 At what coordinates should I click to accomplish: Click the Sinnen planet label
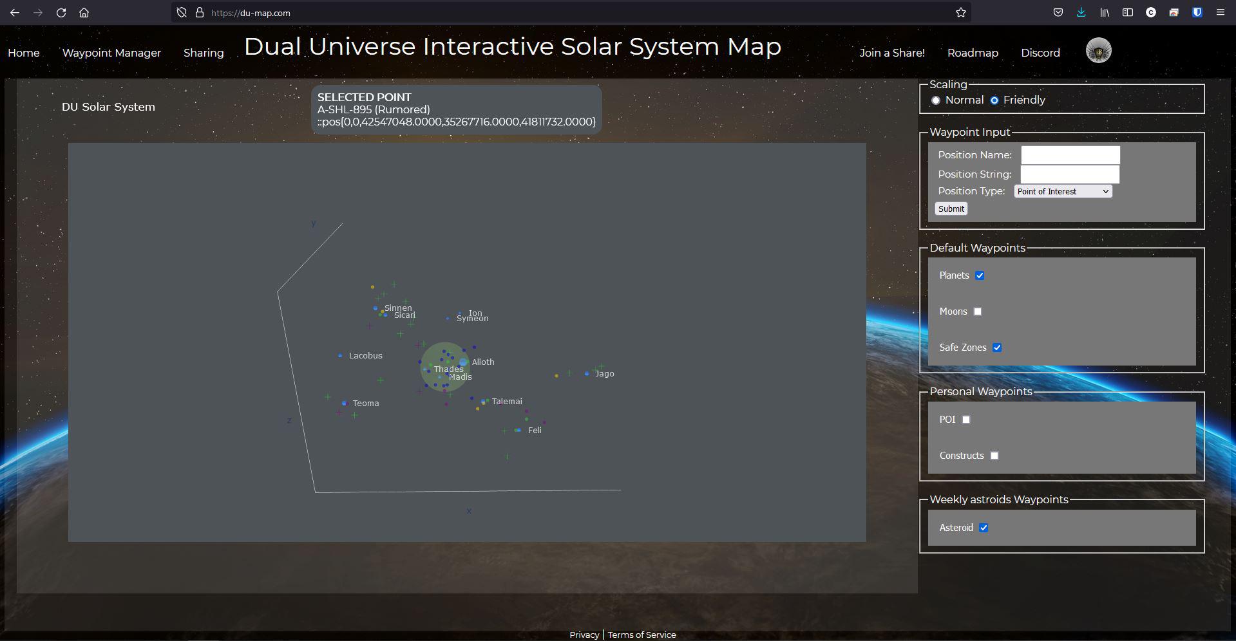point(398,308)
